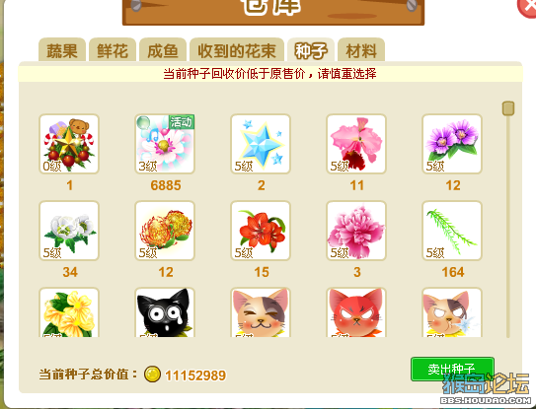
Task: Open the 收到的花束 tab
Action: point(237,50)
